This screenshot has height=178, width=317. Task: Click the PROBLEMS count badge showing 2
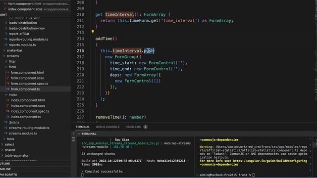(x=145, y=127)
